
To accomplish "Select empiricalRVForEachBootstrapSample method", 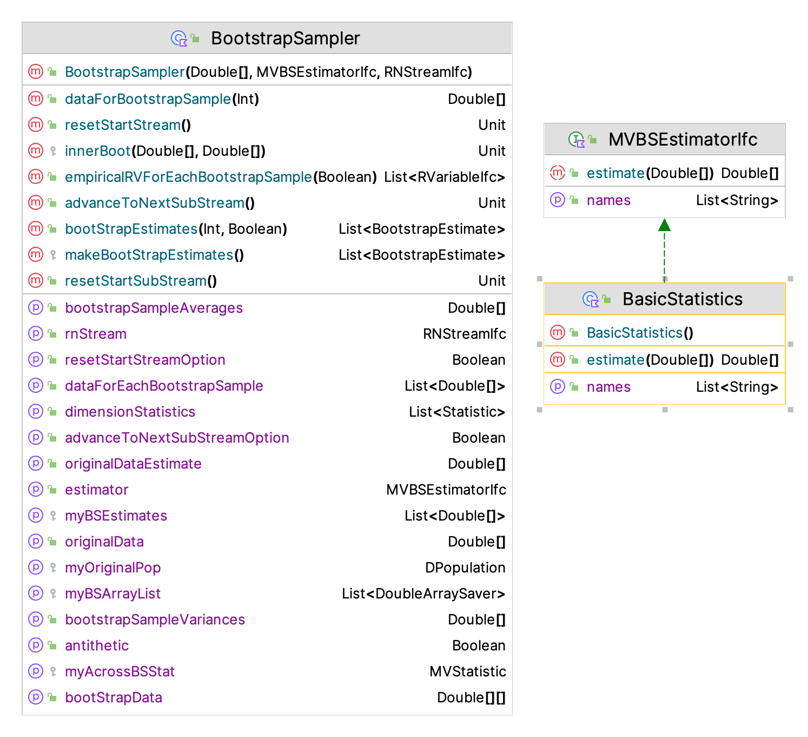I will point(221,177).
